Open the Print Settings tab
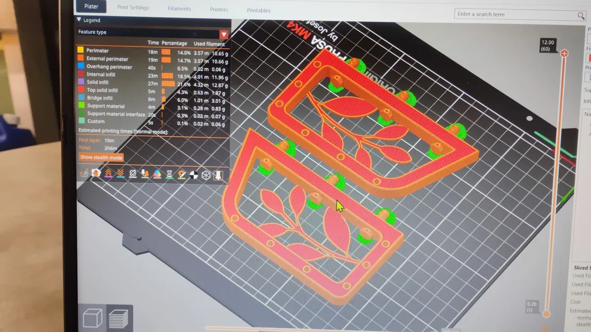This screenshot has width=591, height=332. pyautogui.click(x=133, y=7)
